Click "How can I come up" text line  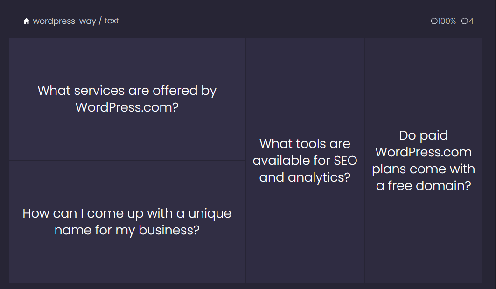(79, 214)
